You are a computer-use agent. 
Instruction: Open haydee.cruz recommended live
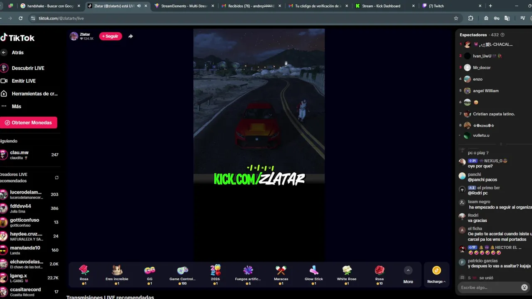click(29, 236)
